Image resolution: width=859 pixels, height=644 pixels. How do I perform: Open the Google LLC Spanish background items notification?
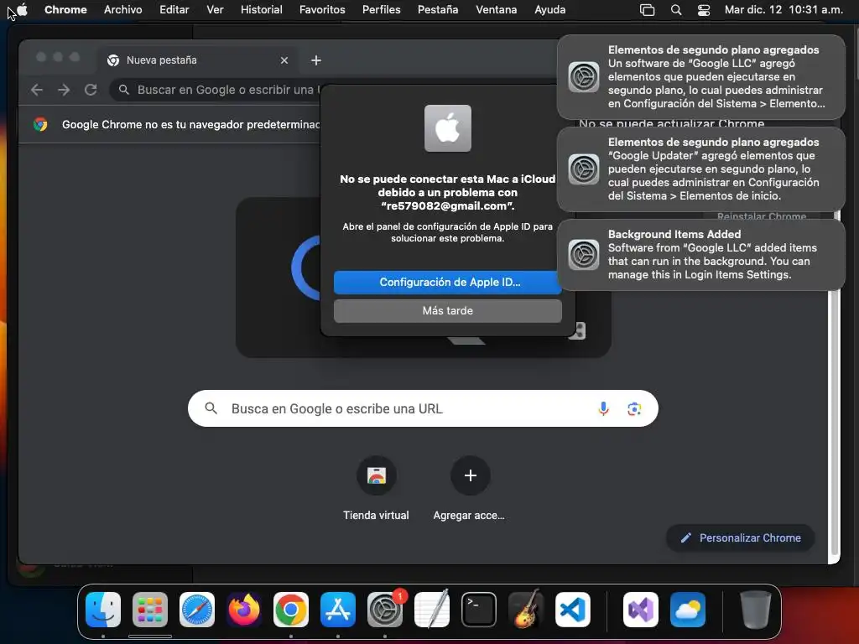click(701, 76)
